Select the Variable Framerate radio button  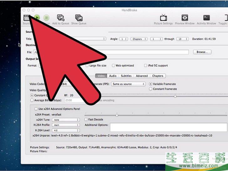[x=151, y=84]
